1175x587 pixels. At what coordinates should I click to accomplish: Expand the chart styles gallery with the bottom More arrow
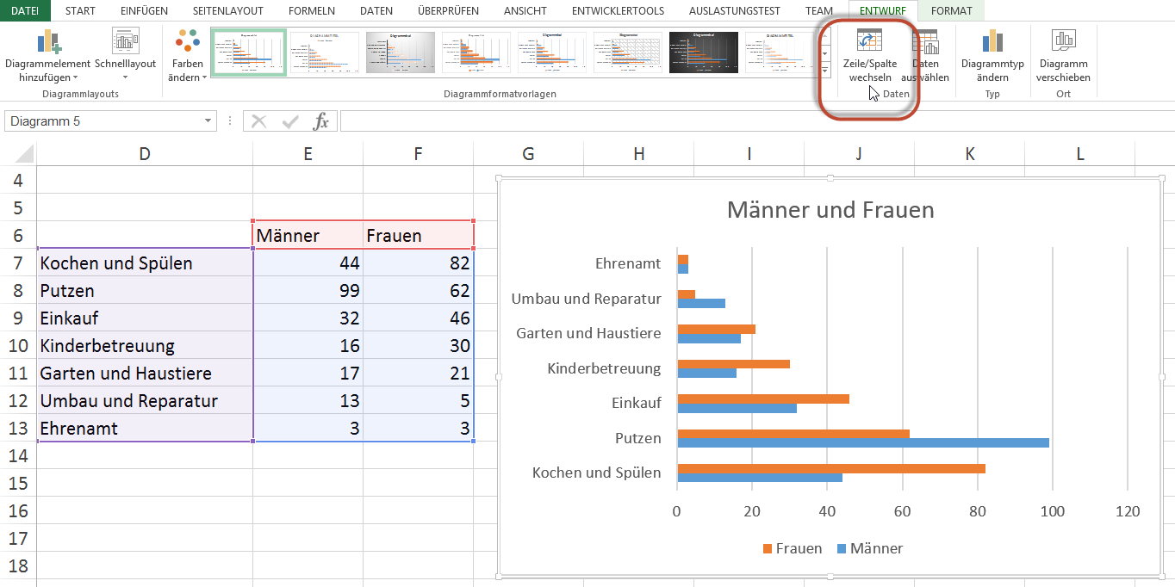tap(825, 70)
